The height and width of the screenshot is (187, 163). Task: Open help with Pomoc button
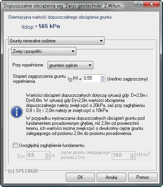pyautogui.click(x=143, y=177)
